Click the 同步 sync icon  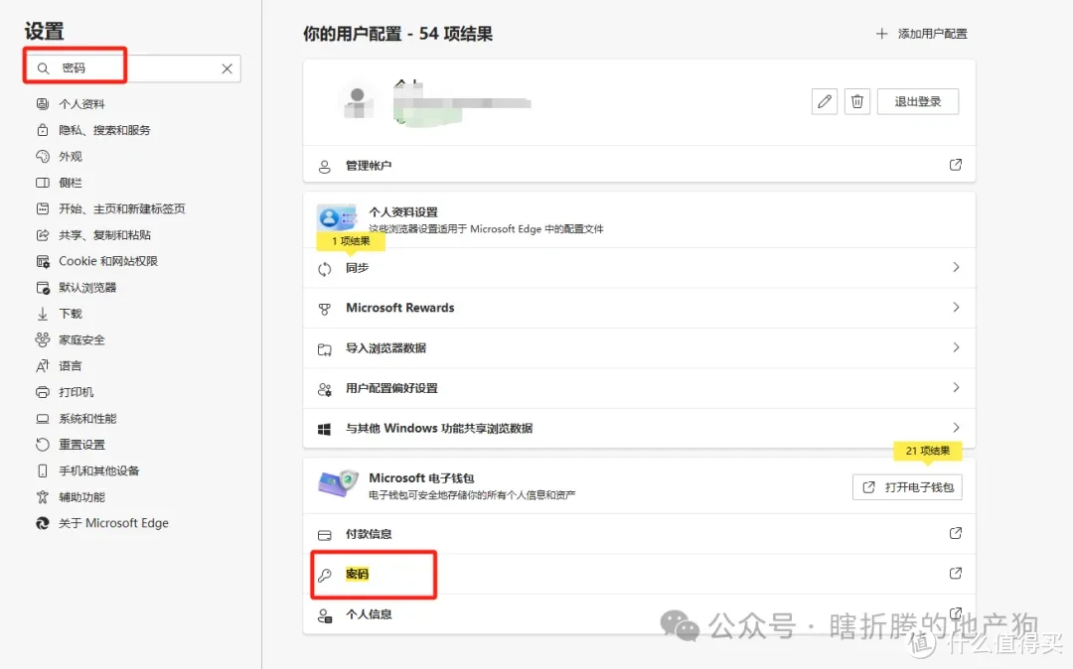(x=324, y=269)
